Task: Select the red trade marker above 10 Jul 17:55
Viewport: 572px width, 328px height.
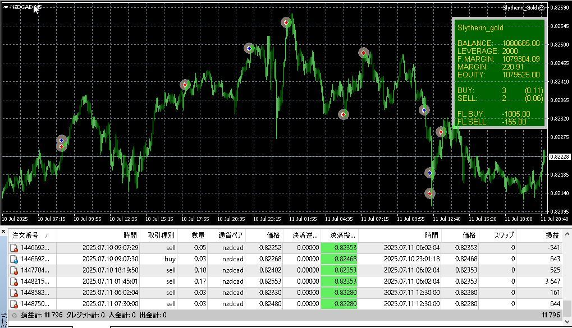Action: (x=185, y=85)
